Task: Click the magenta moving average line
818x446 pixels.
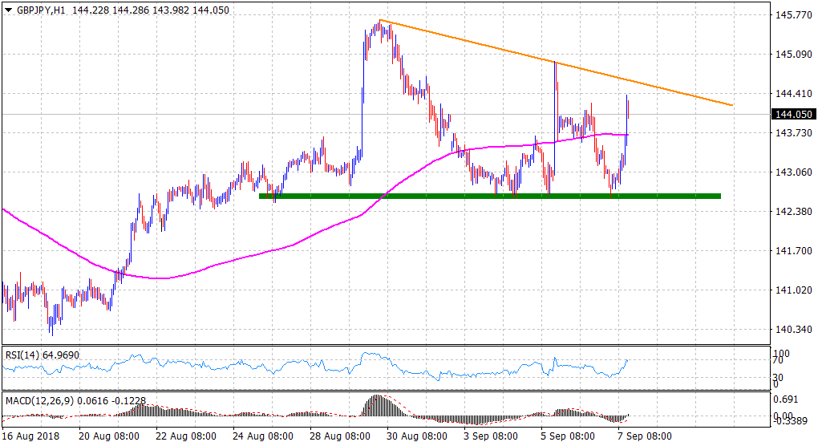Action: 241,257
